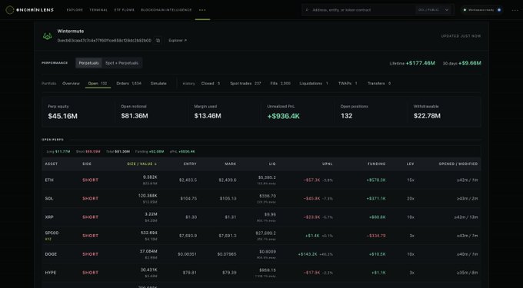Open the Transfers tab
The height and width of the screenshot is (288, 523).
click(x=379, y=84)
